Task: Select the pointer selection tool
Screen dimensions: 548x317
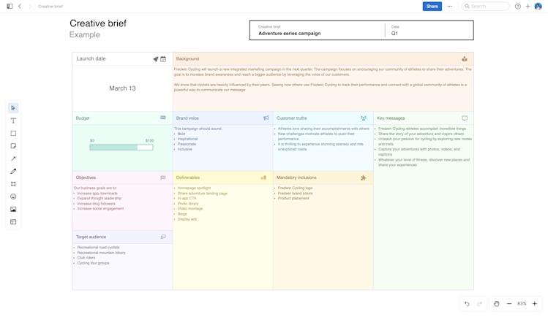Action: click(x=13, y=108)
